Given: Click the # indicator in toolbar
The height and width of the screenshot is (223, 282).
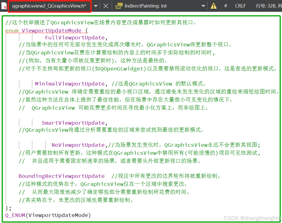Looking at the screenshot, I should 225,6.
